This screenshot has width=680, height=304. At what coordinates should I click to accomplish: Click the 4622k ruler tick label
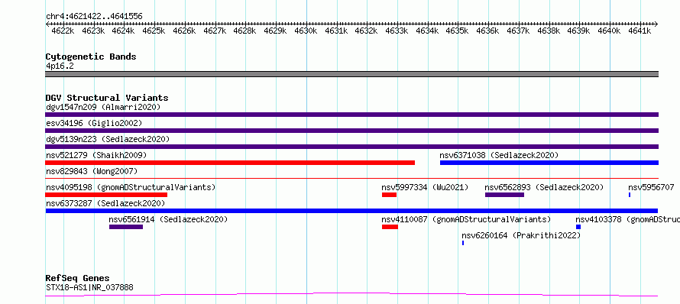point(63,31)
